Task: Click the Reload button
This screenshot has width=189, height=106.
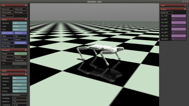Action: (x=20, y=57)
